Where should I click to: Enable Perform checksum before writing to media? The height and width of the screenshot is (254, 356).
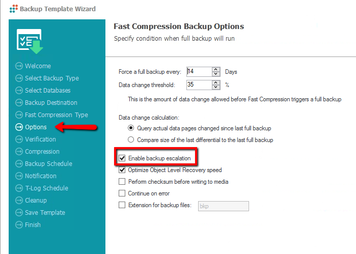click(x=122, y=182)
